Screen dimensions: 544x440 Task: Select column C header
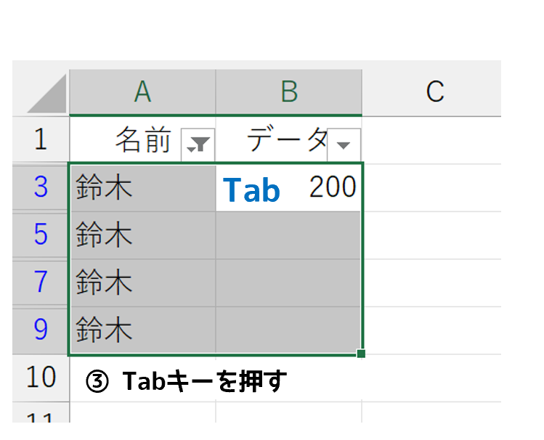coord(434,91)
